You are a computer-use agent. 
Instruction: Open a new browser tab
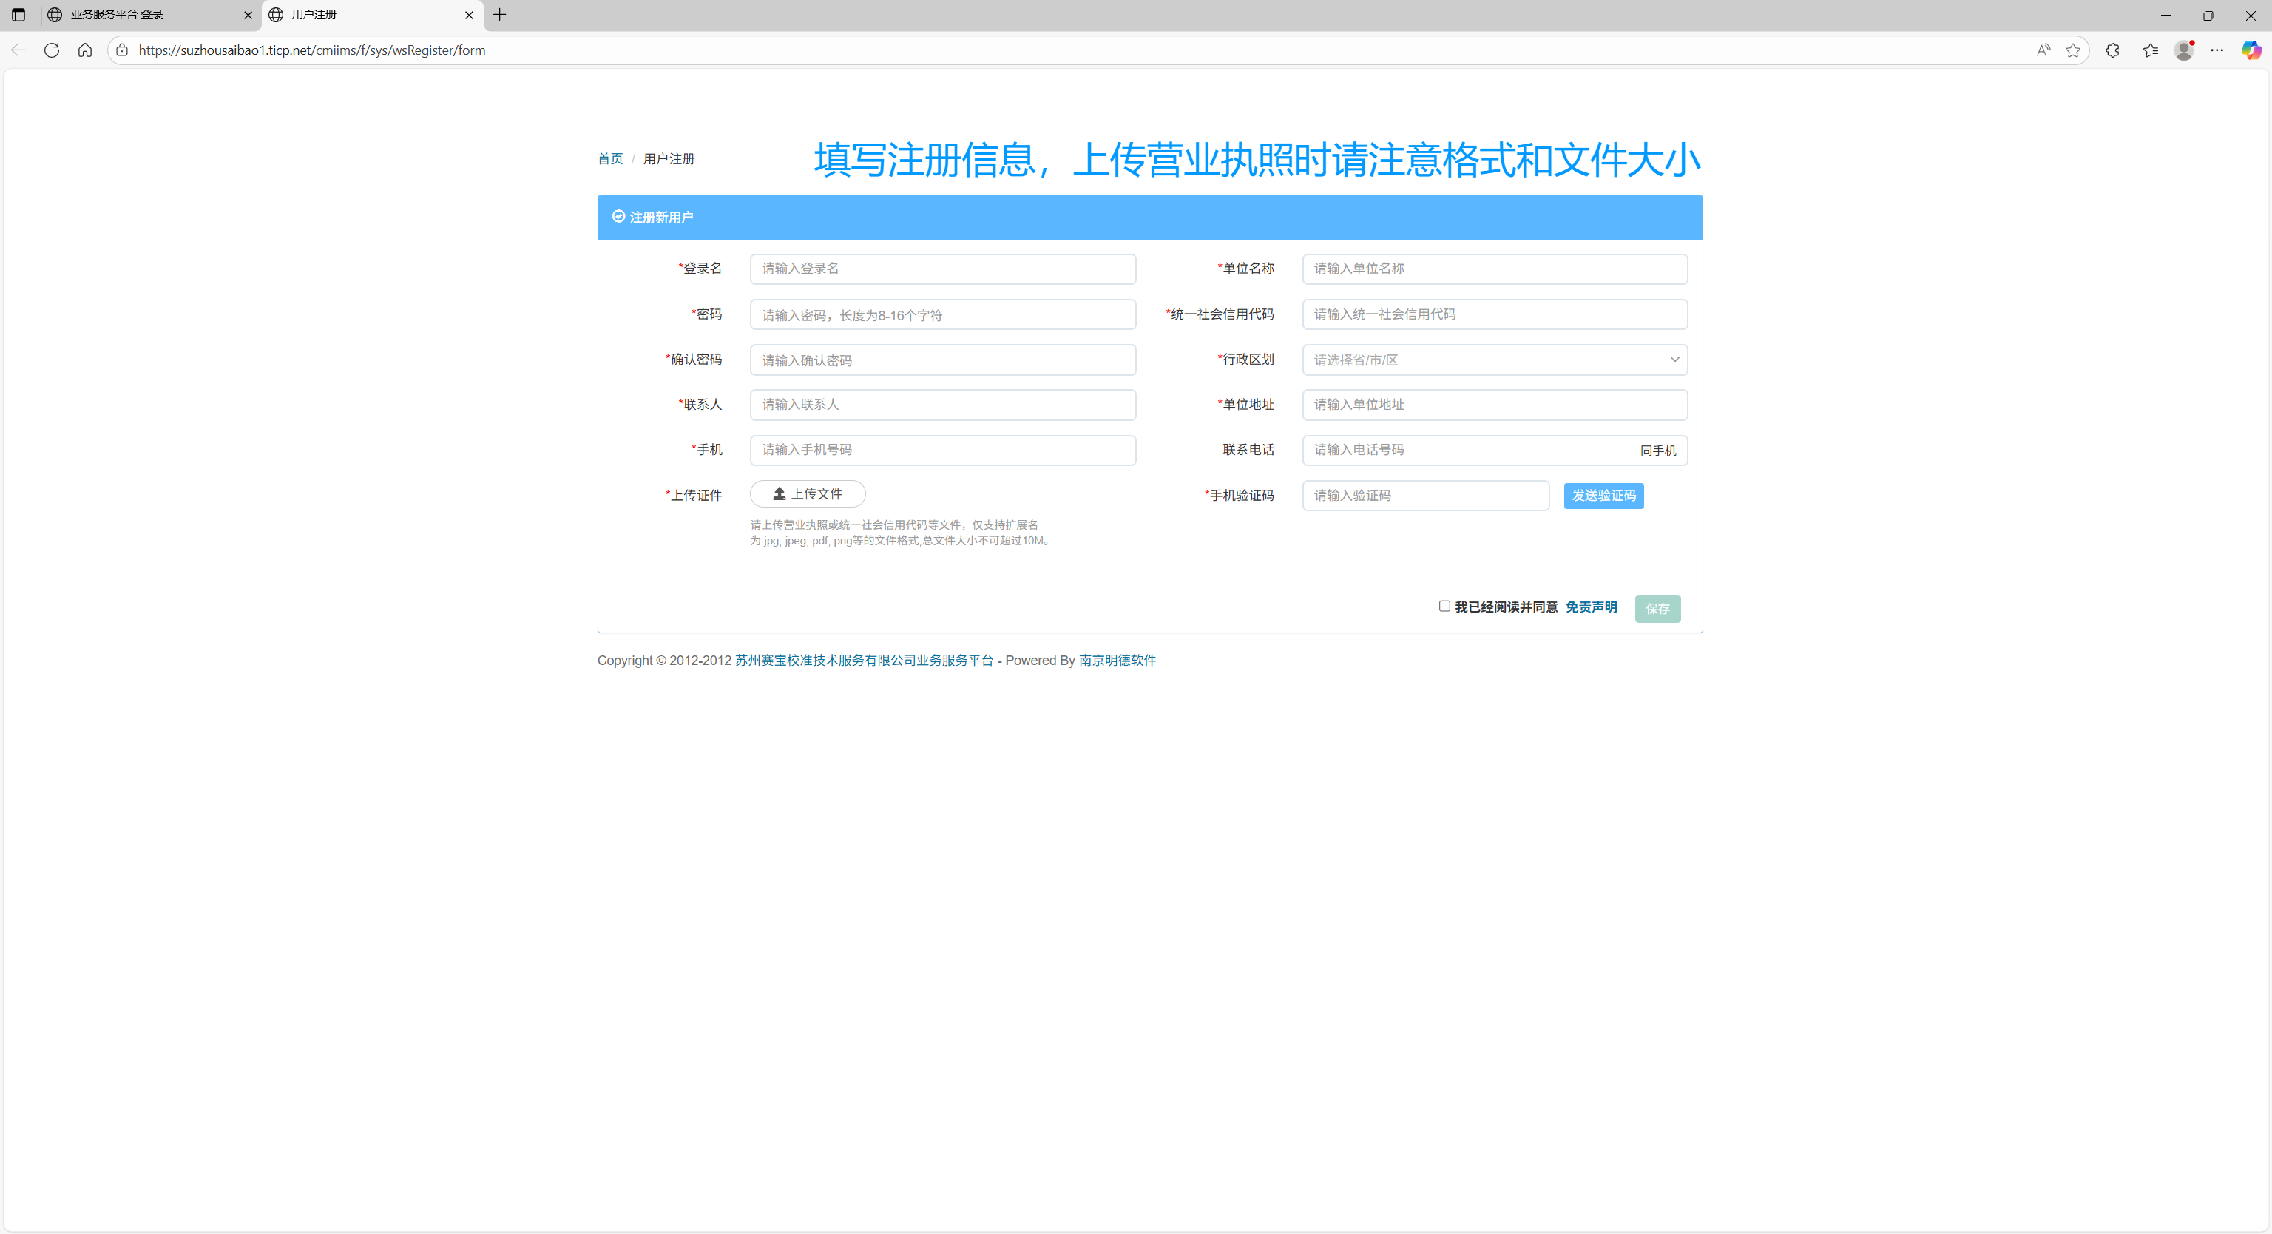click(500, 15)
